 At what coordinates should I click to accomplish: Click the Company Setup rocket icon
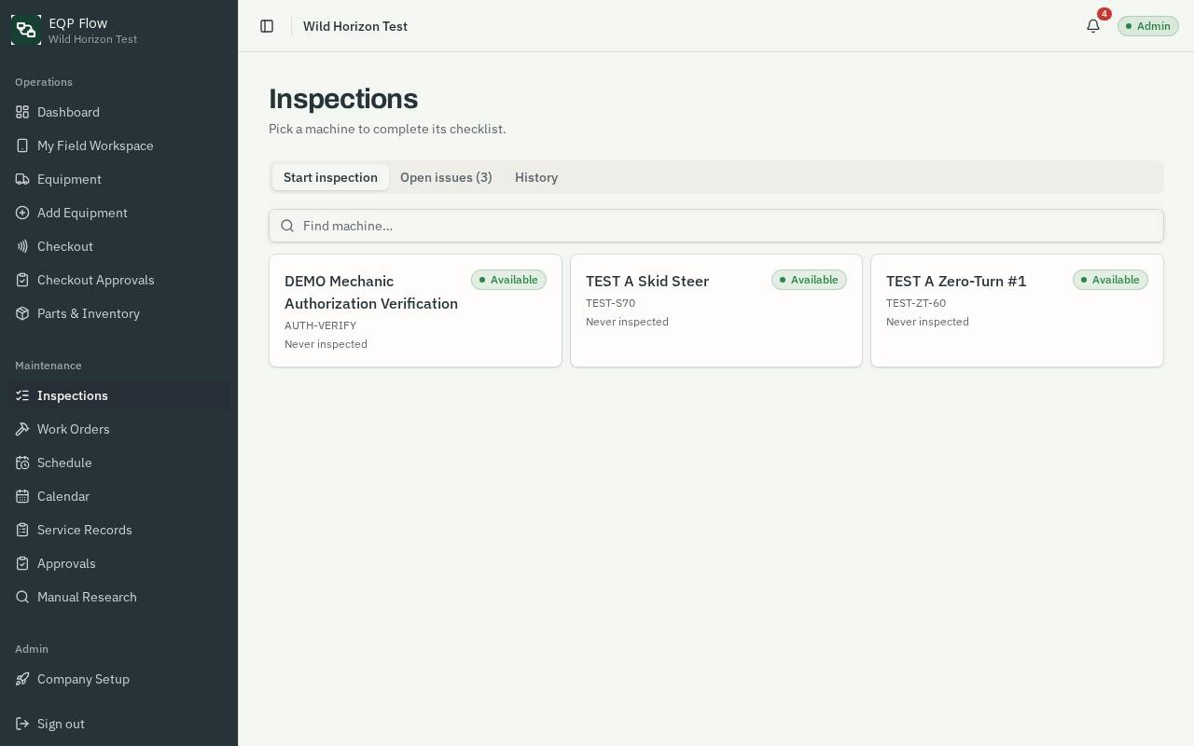coord(22,679)
